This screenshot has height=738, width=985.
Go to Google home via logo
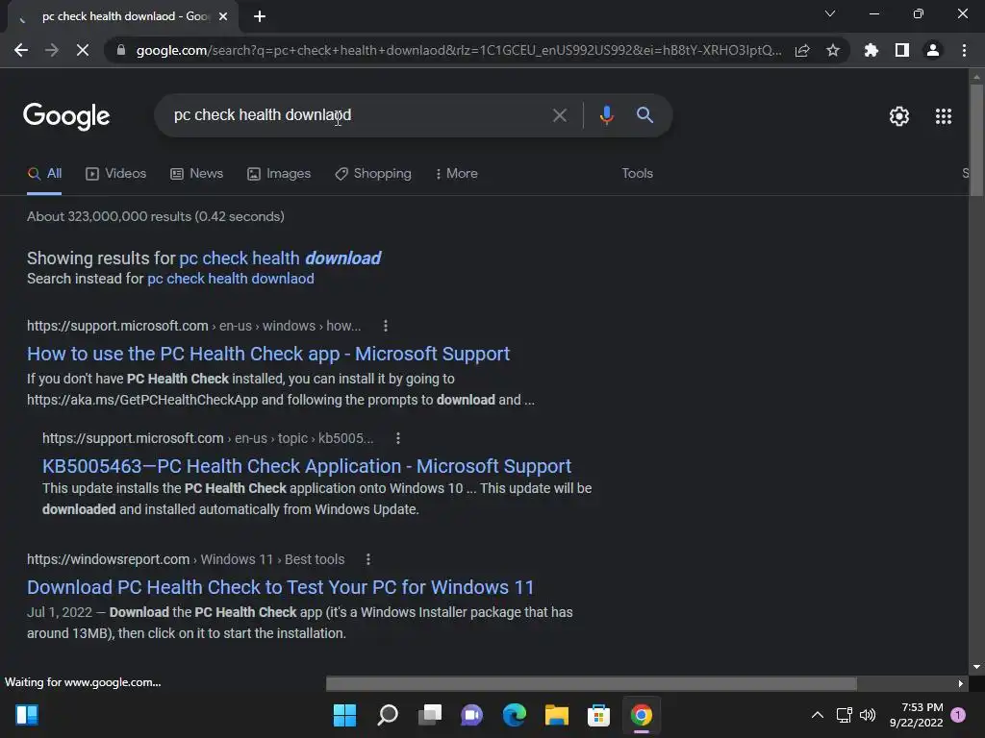pos(66,116)
